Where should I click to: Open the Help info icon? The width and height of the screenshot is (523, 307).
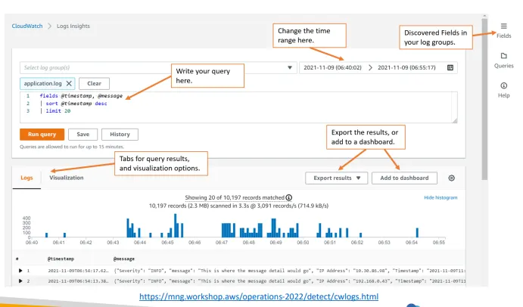pos(503,85)
